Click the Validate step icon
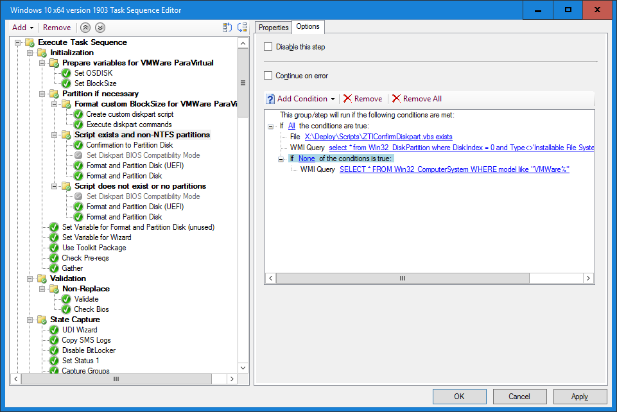Screen dimensions: 617x412 [67, 299]
